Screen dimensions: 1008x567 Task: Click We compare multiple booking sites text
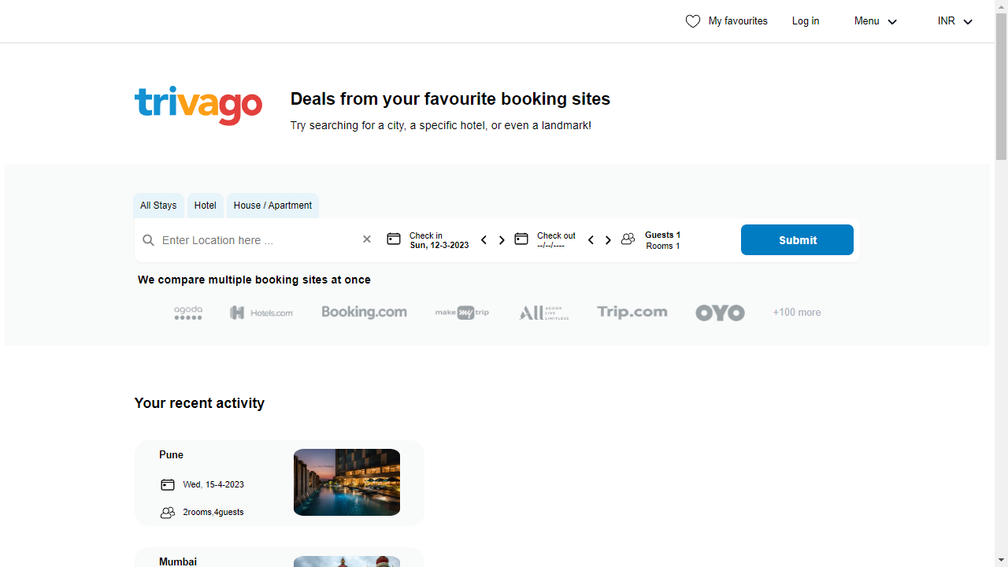(254, 280)
